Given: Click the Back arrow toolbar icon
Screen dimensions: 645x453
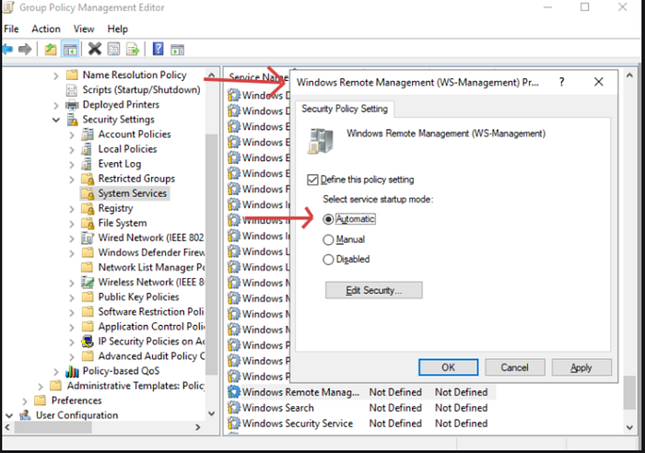Looking at the screenshot, I should (x=7, y=50).
